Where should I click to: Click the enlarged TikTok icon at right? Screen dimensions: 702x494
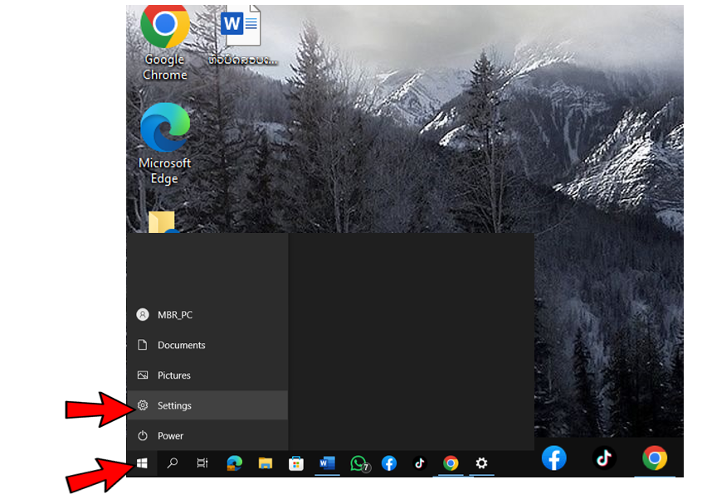click(x=604, y=458)
